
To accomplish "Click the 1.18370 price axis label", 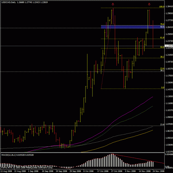I will 169,69.
